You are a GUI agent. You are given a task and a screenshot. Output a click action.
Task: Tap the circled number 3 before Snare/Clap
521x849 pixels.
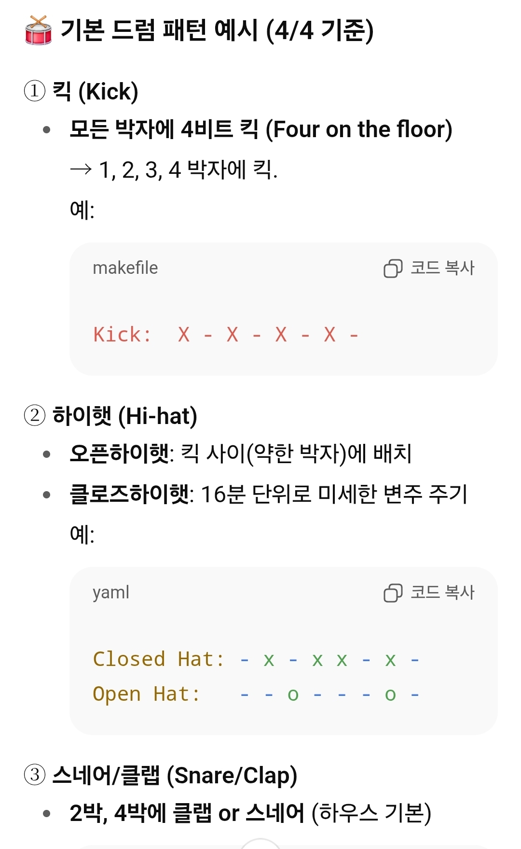[x=35, y=775]
